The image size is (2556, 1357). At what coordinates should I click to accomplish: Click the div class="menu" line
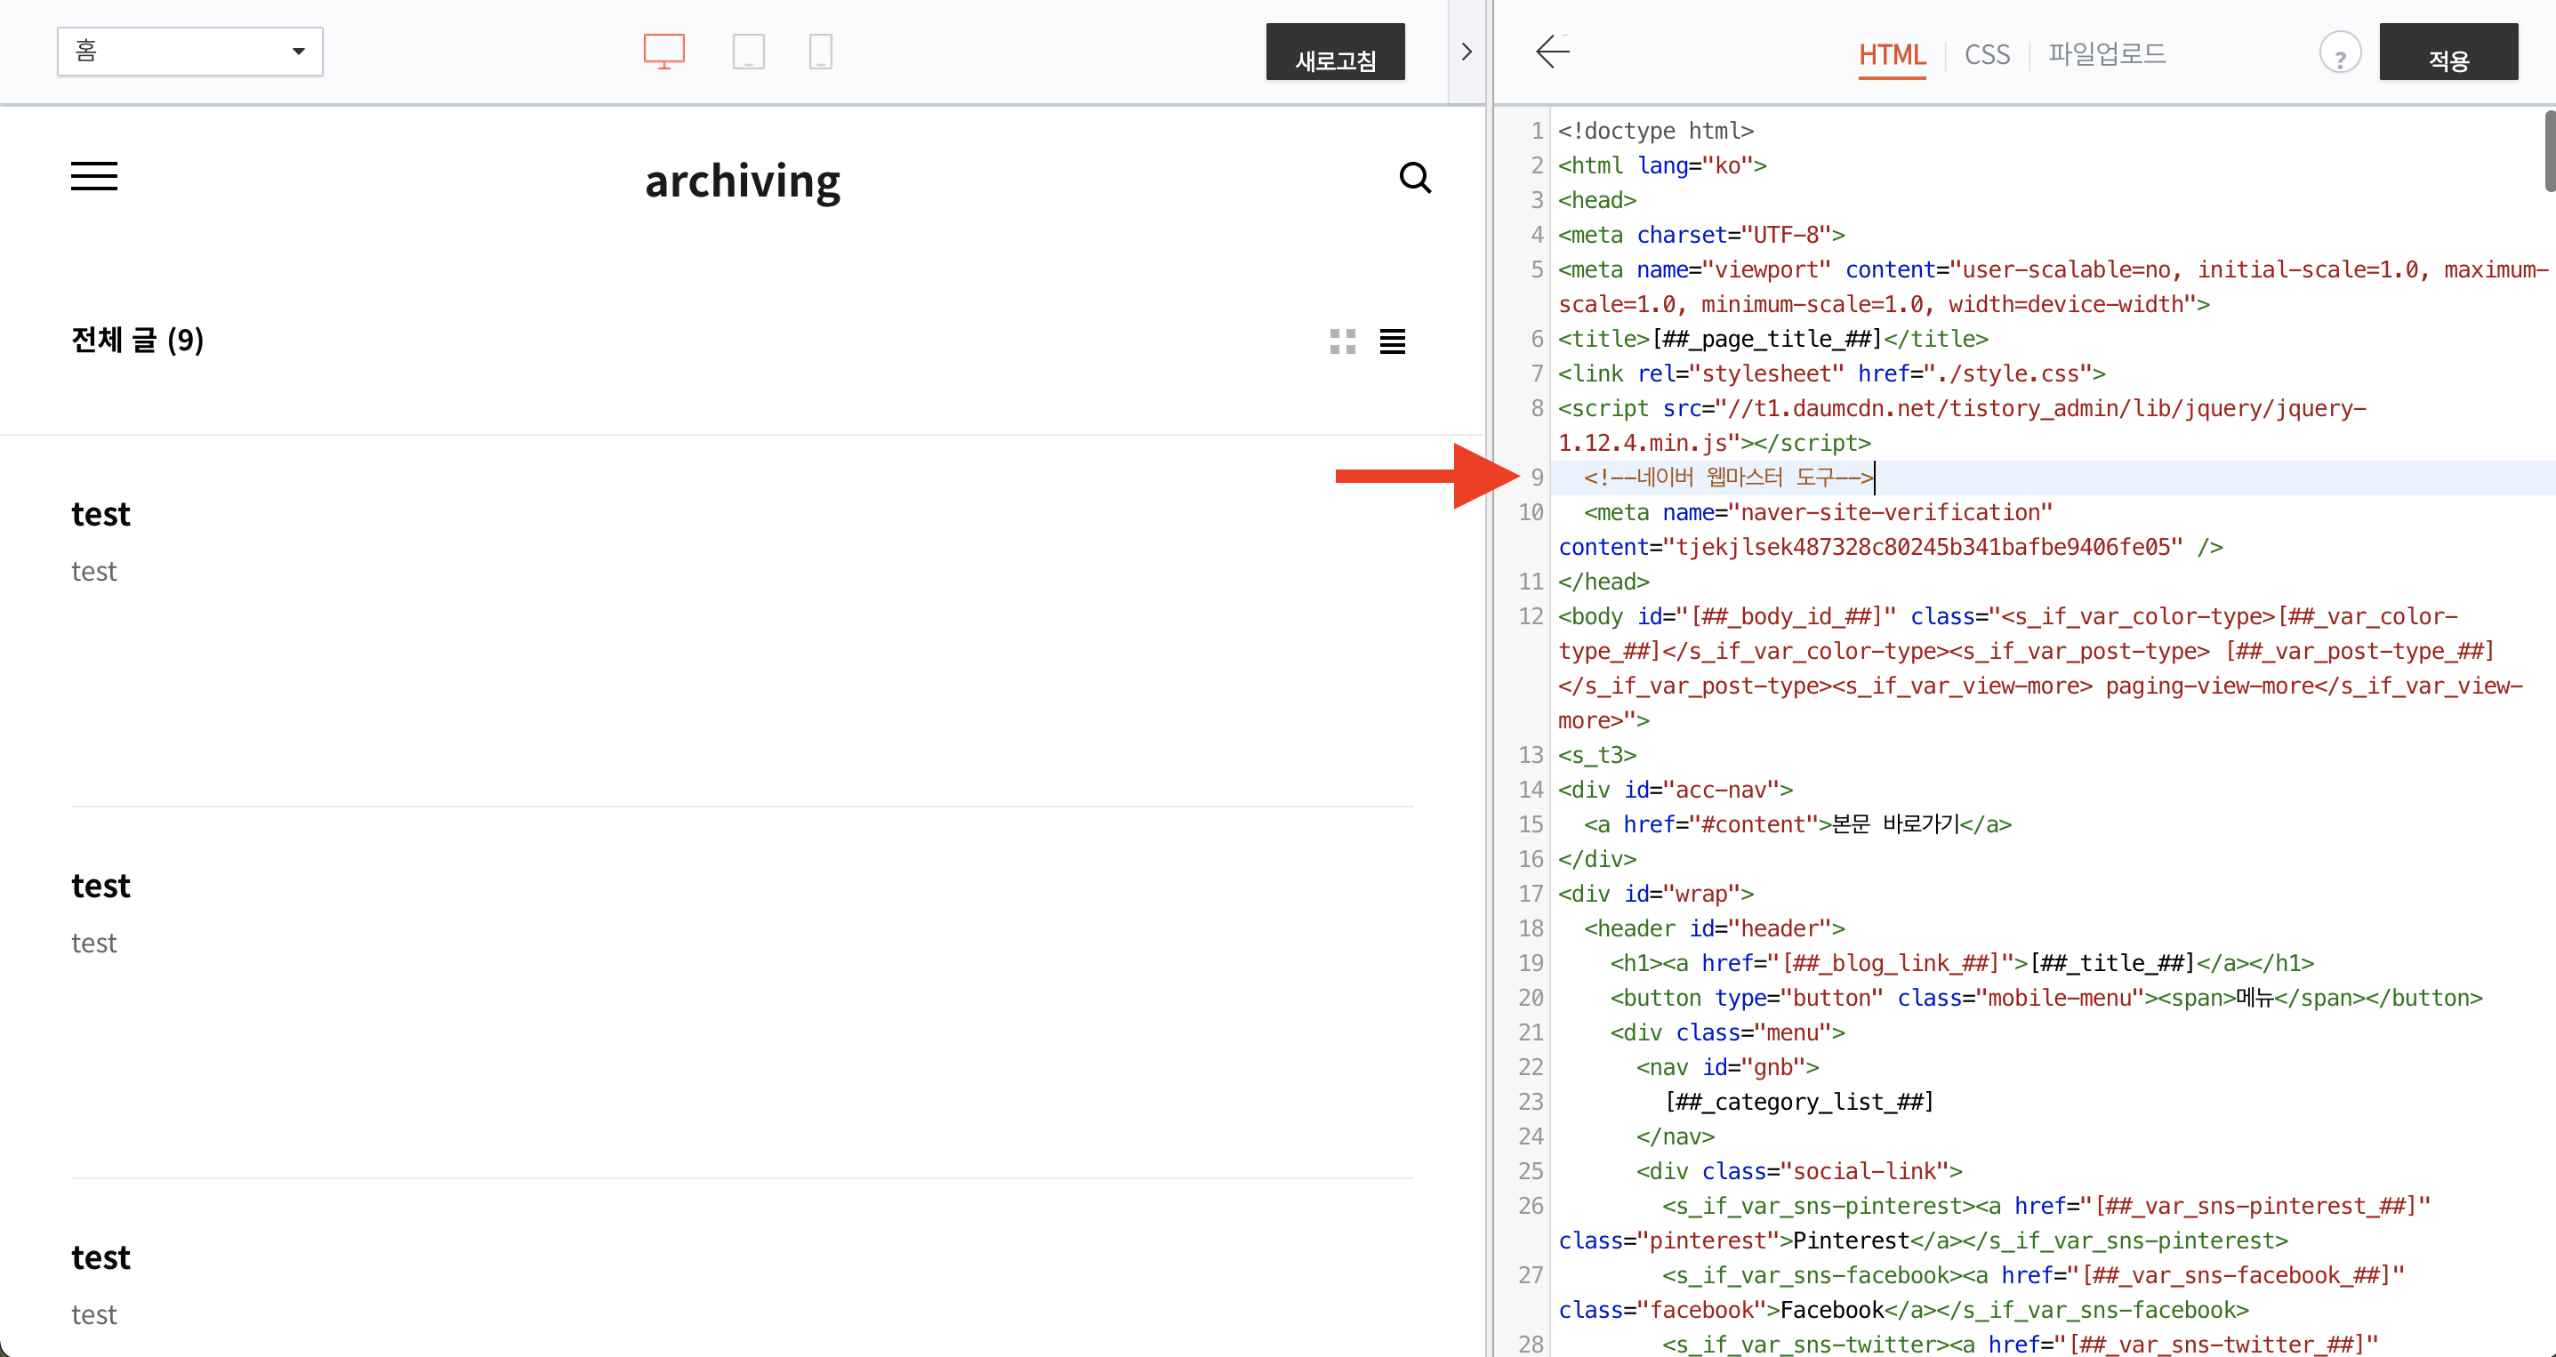1726,1032
